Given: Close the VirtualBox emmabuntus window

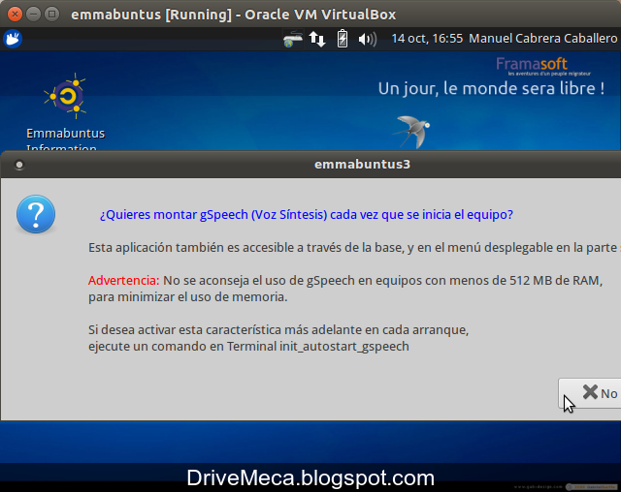Looking at the screenshot, I should point(15,15).
